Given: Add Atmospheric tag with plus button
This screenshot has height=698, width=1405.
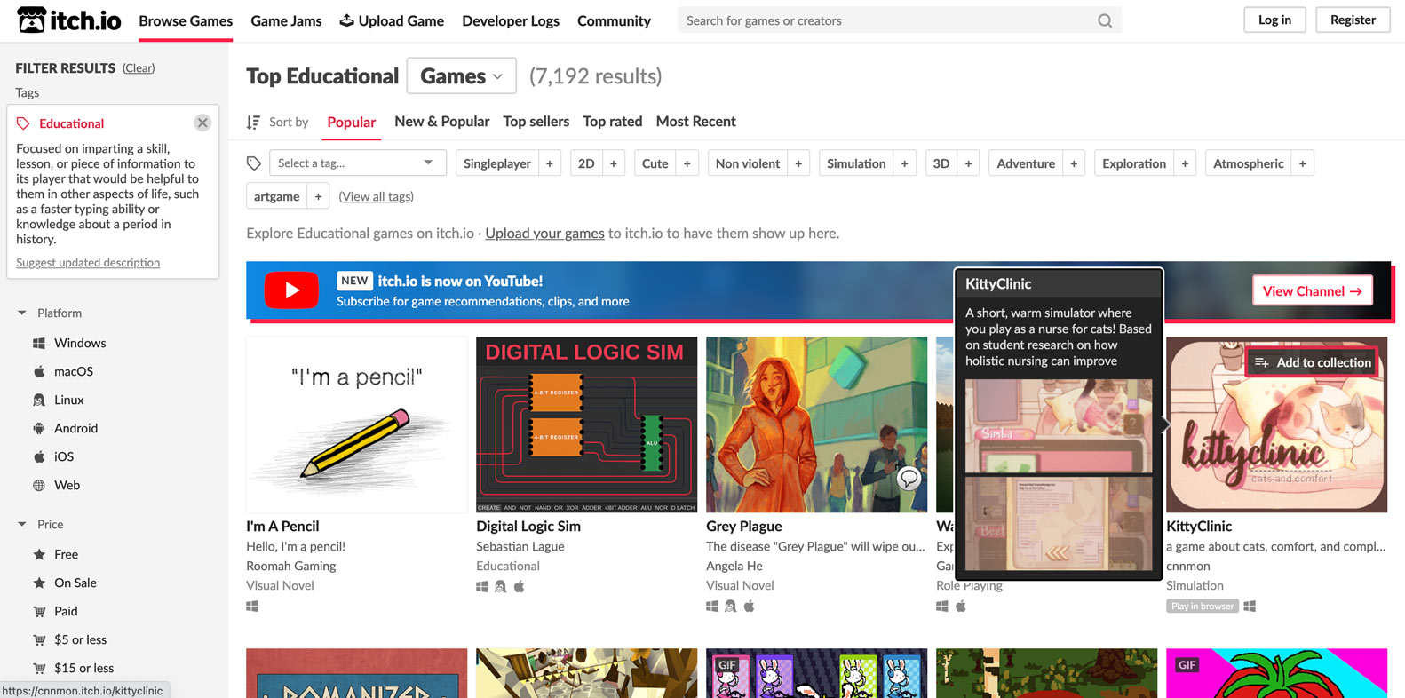Looking at the screenshot, I should (1303, 163).
